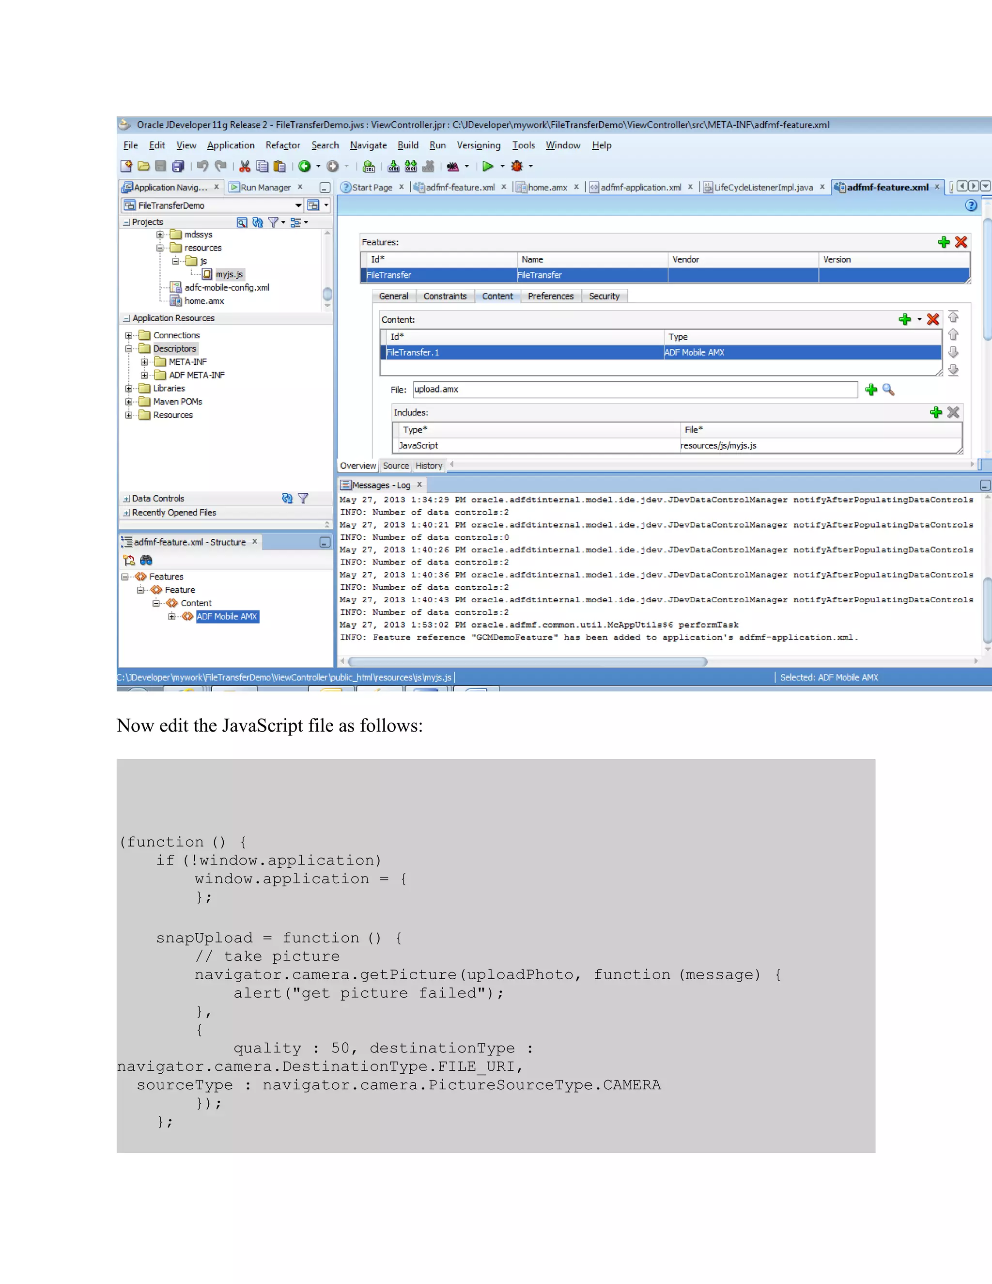The image size is (992, 1284).
Task: Expand the Recently Opened Files section
Action: (126, 513)
